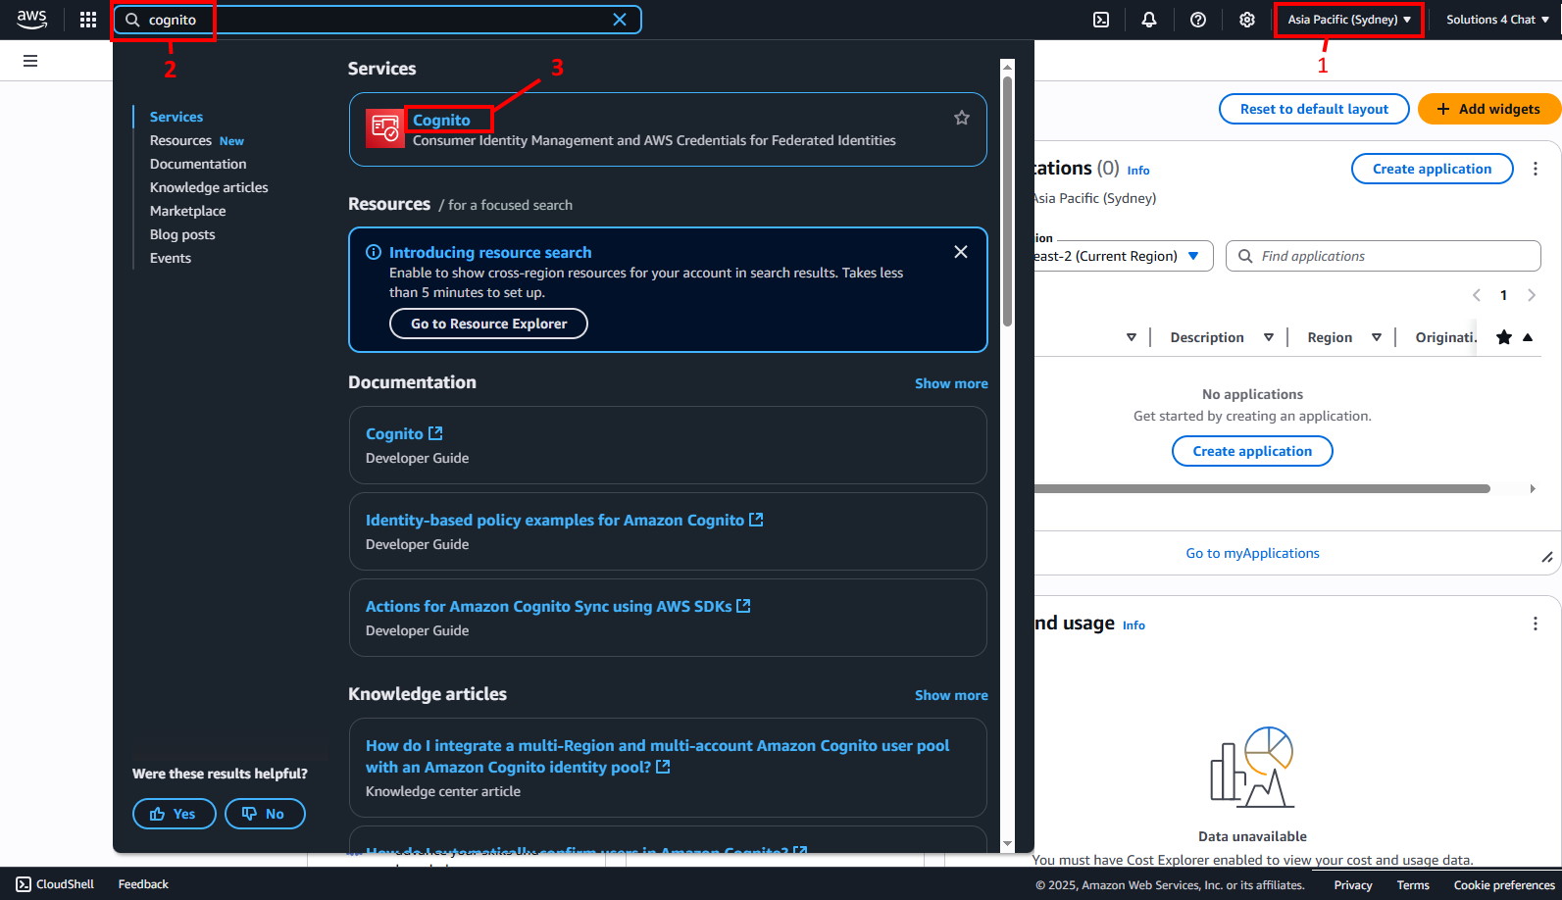Toggle the hamburger navigation menu
The width and height of the screenshot is (1562, 900).
(x=30, y=61)
